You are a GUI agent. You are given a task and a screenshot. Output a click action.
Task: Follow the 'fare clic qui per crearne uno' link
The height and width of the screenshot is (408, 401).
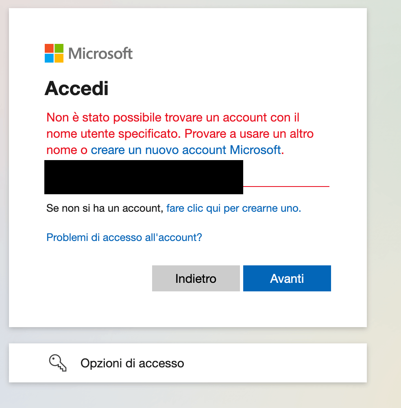(233, 208)
